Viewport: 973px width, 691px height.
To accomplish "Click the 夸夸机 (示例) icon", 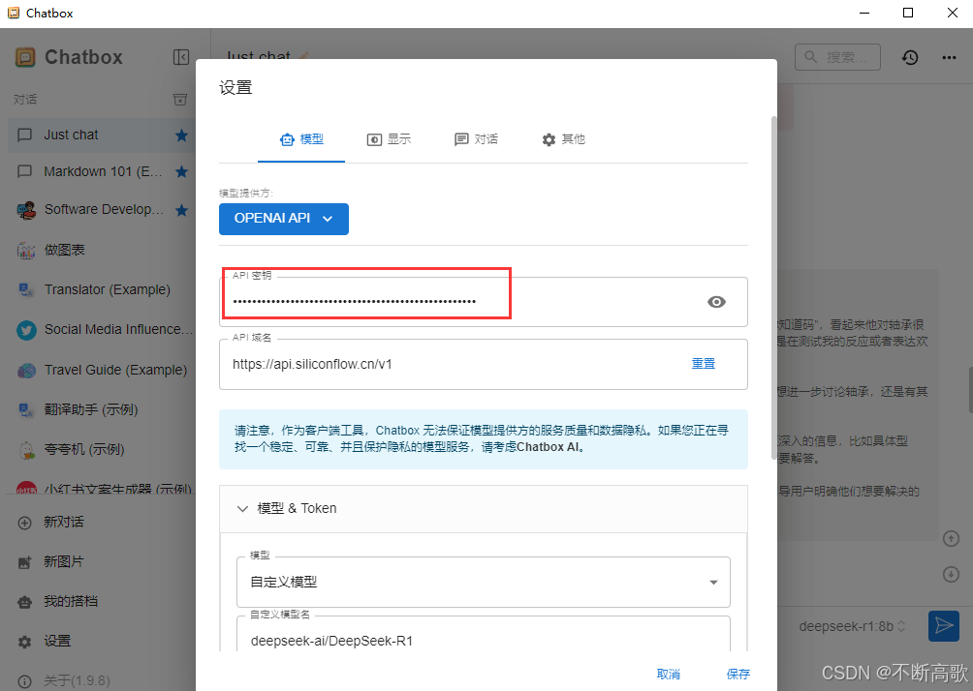I will [x=26, y=451].
